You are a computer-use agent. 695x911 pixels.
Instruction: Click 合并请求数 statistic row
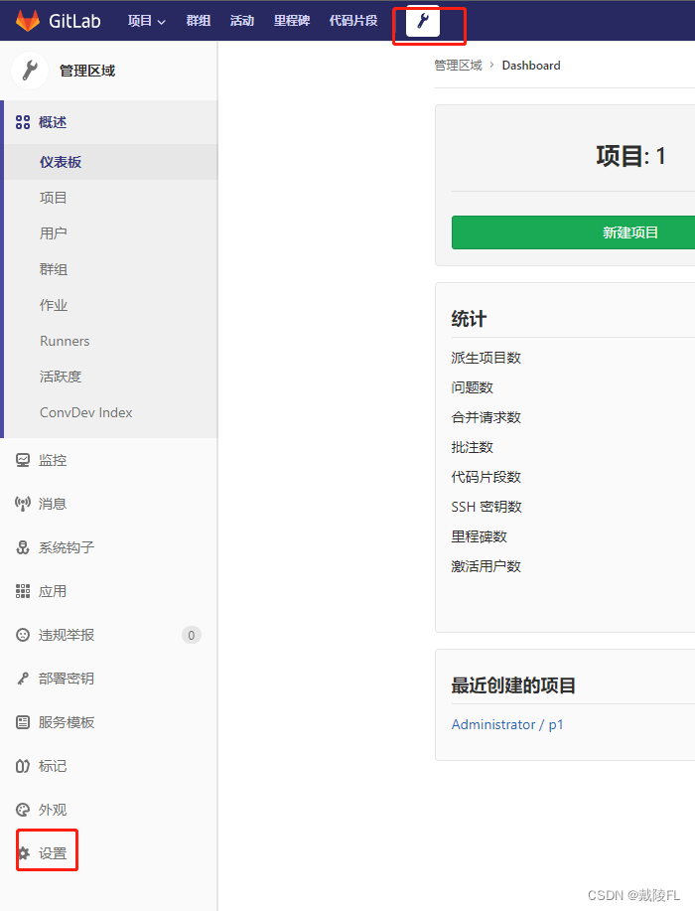(x=486, y=417)
